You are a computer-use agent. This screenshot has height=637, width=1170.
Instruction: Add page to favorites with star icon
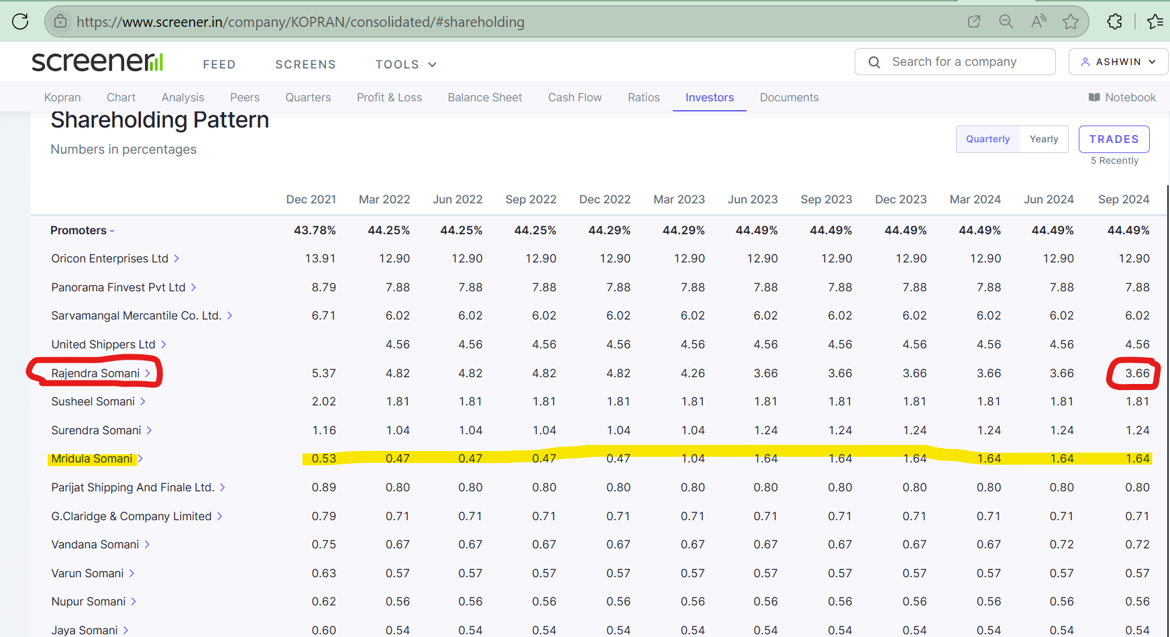[1071, 21]
